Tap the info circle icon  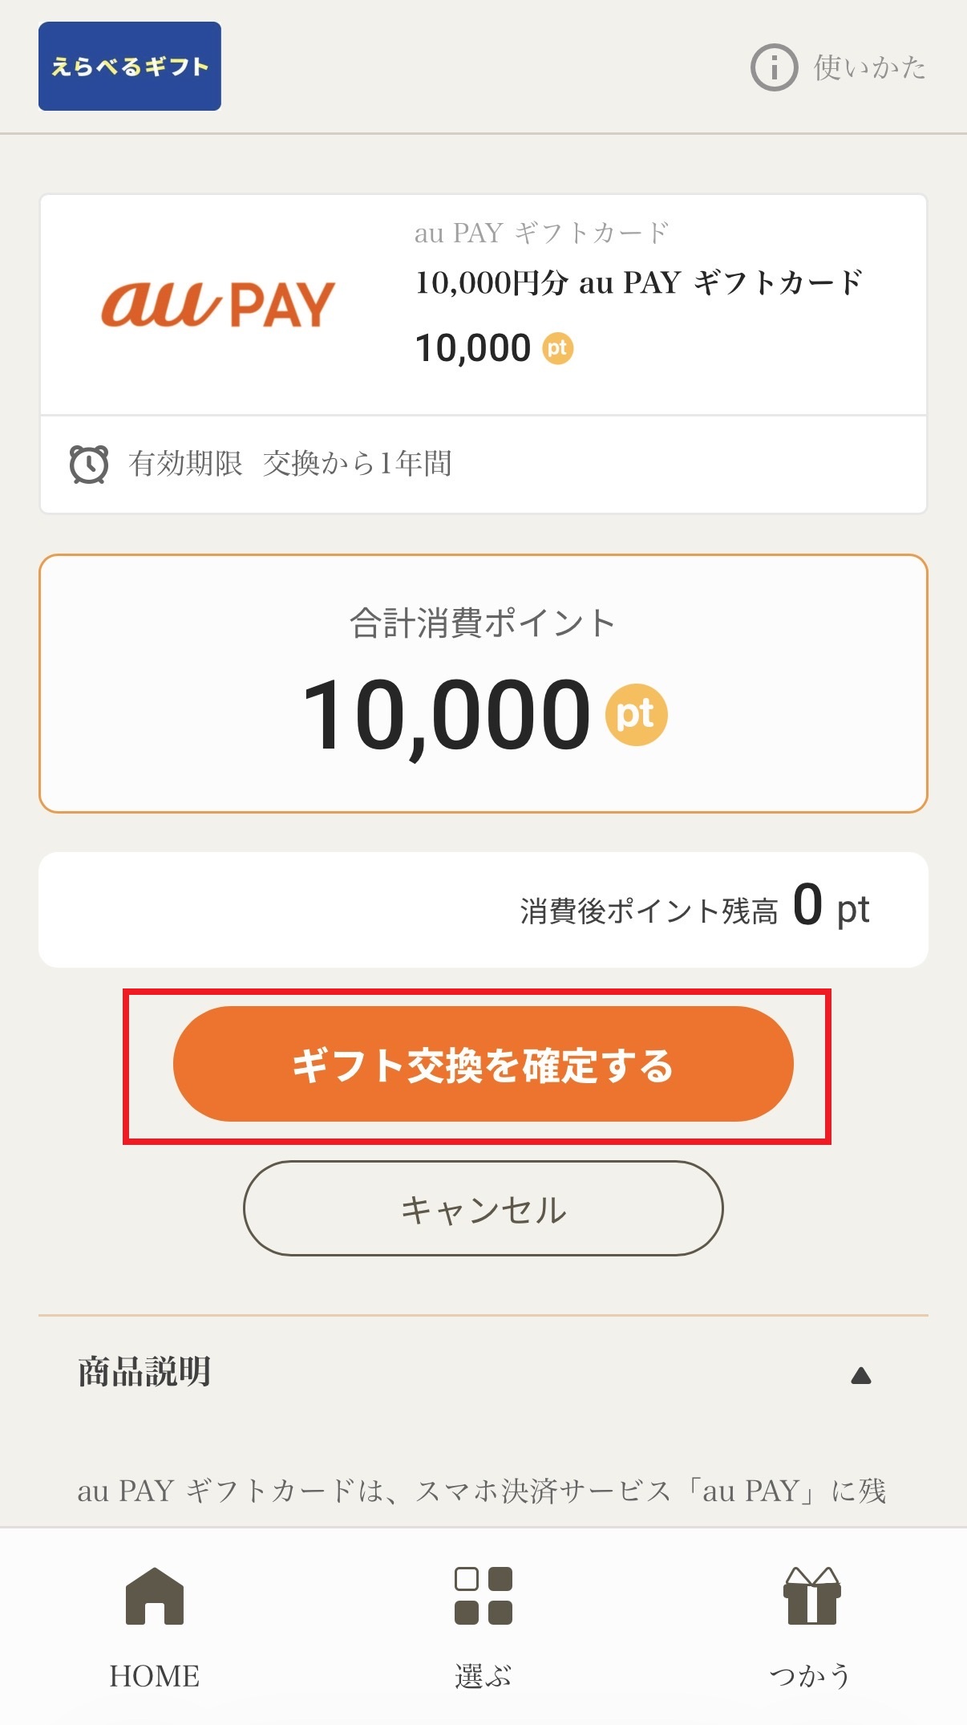(x=774, y=67)
